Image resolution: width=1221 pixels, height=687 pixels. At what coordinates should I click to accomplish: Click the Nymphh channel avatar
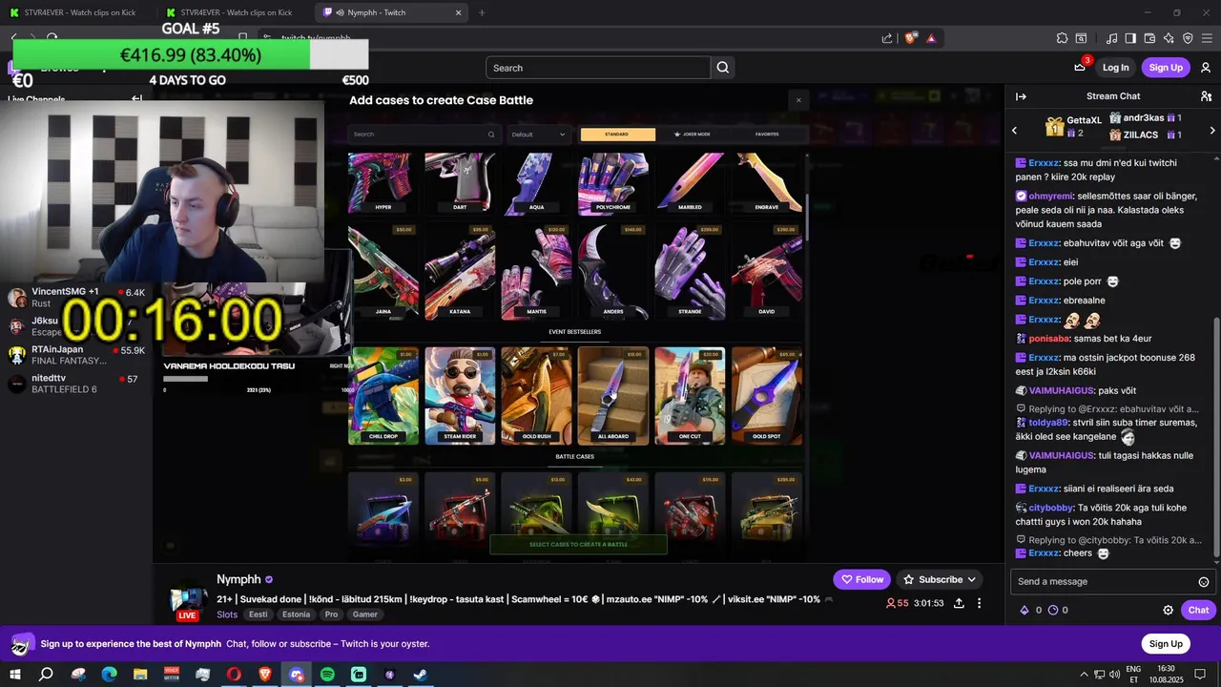[x=188, y=600]
